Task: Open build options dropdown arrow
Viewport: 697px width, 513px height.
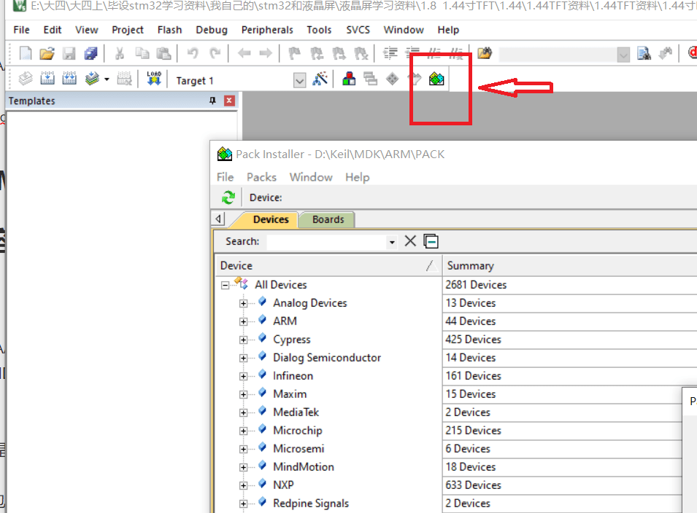Action: click(107, 79)
